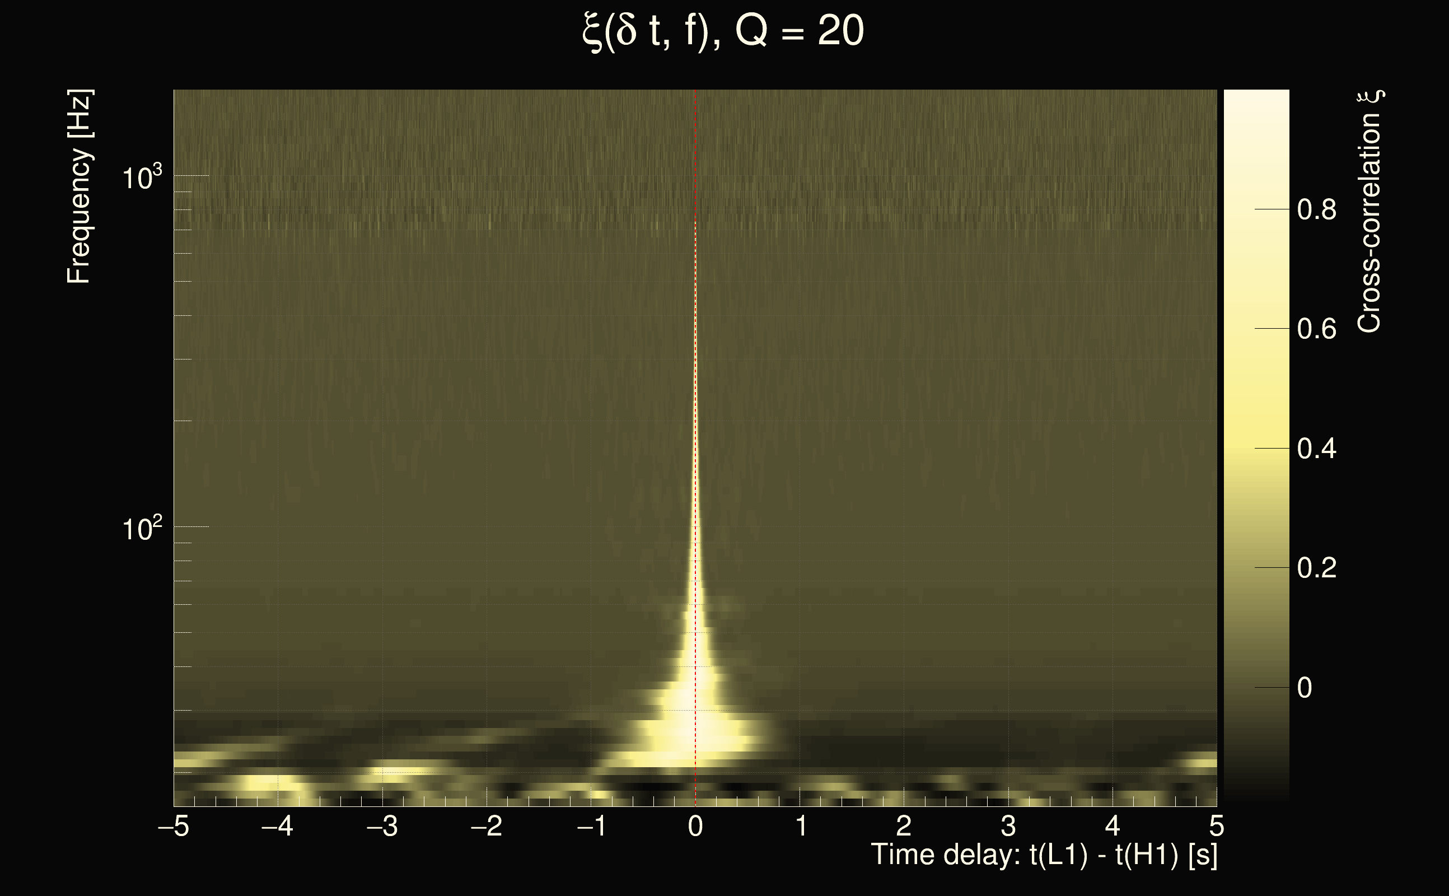Select the 0.4 tick on the colorbar
The height and width of the screenshot is (896, 1449).
tap(1316, 449)
